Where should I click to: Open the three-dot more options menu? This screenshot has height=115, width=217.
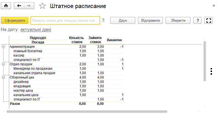pos(211,71)
